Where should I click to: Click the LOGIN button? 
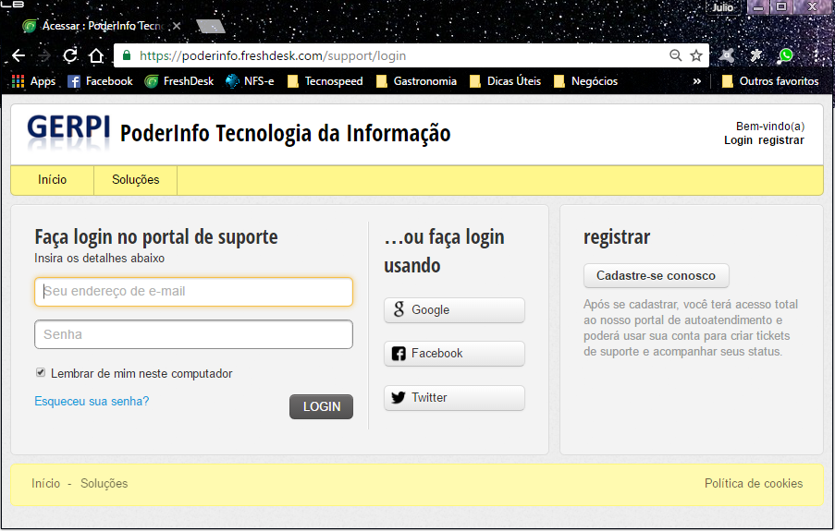(321, 406)
